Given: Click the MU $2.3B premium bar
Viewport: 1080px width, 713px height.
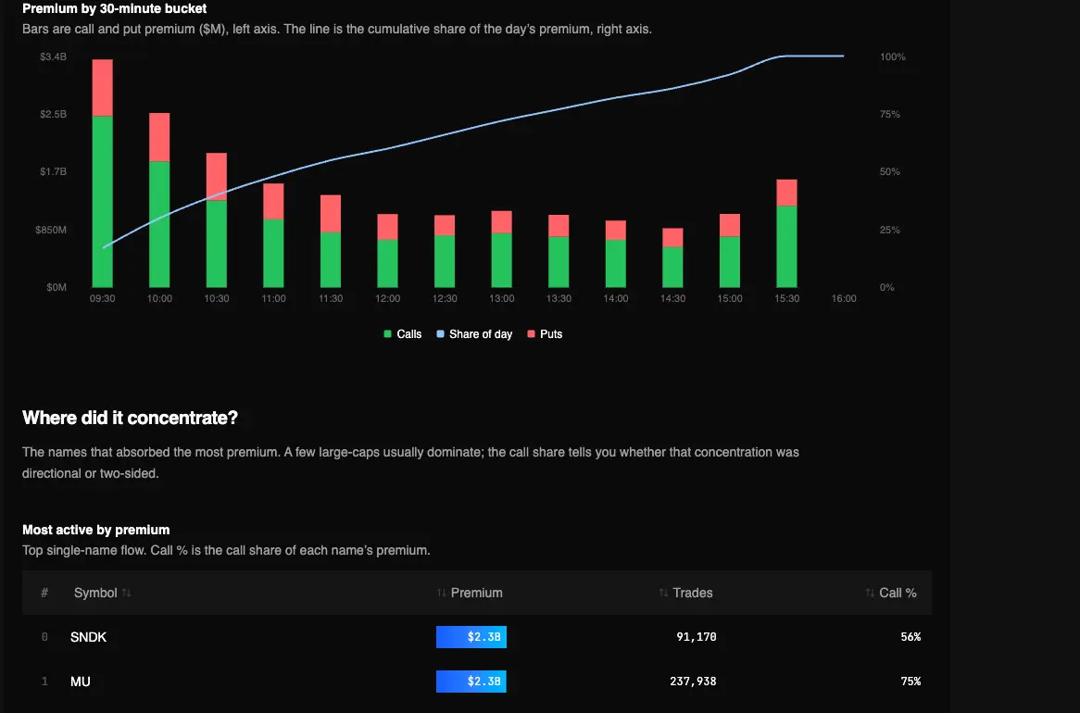Looking at the screenshot, I should [471, 682].
